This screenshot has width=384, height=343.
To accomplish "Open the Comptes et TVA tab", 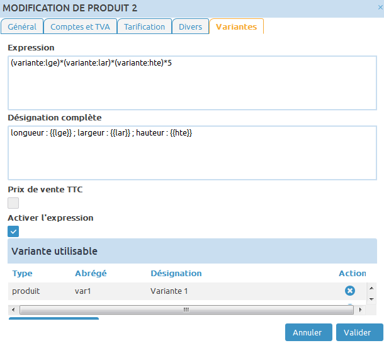I will 81,26.
